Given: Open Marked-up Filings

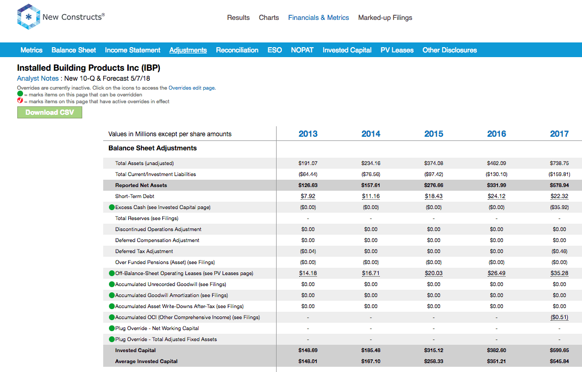Looking at the screenshot, I should click(x=385, y=17).
